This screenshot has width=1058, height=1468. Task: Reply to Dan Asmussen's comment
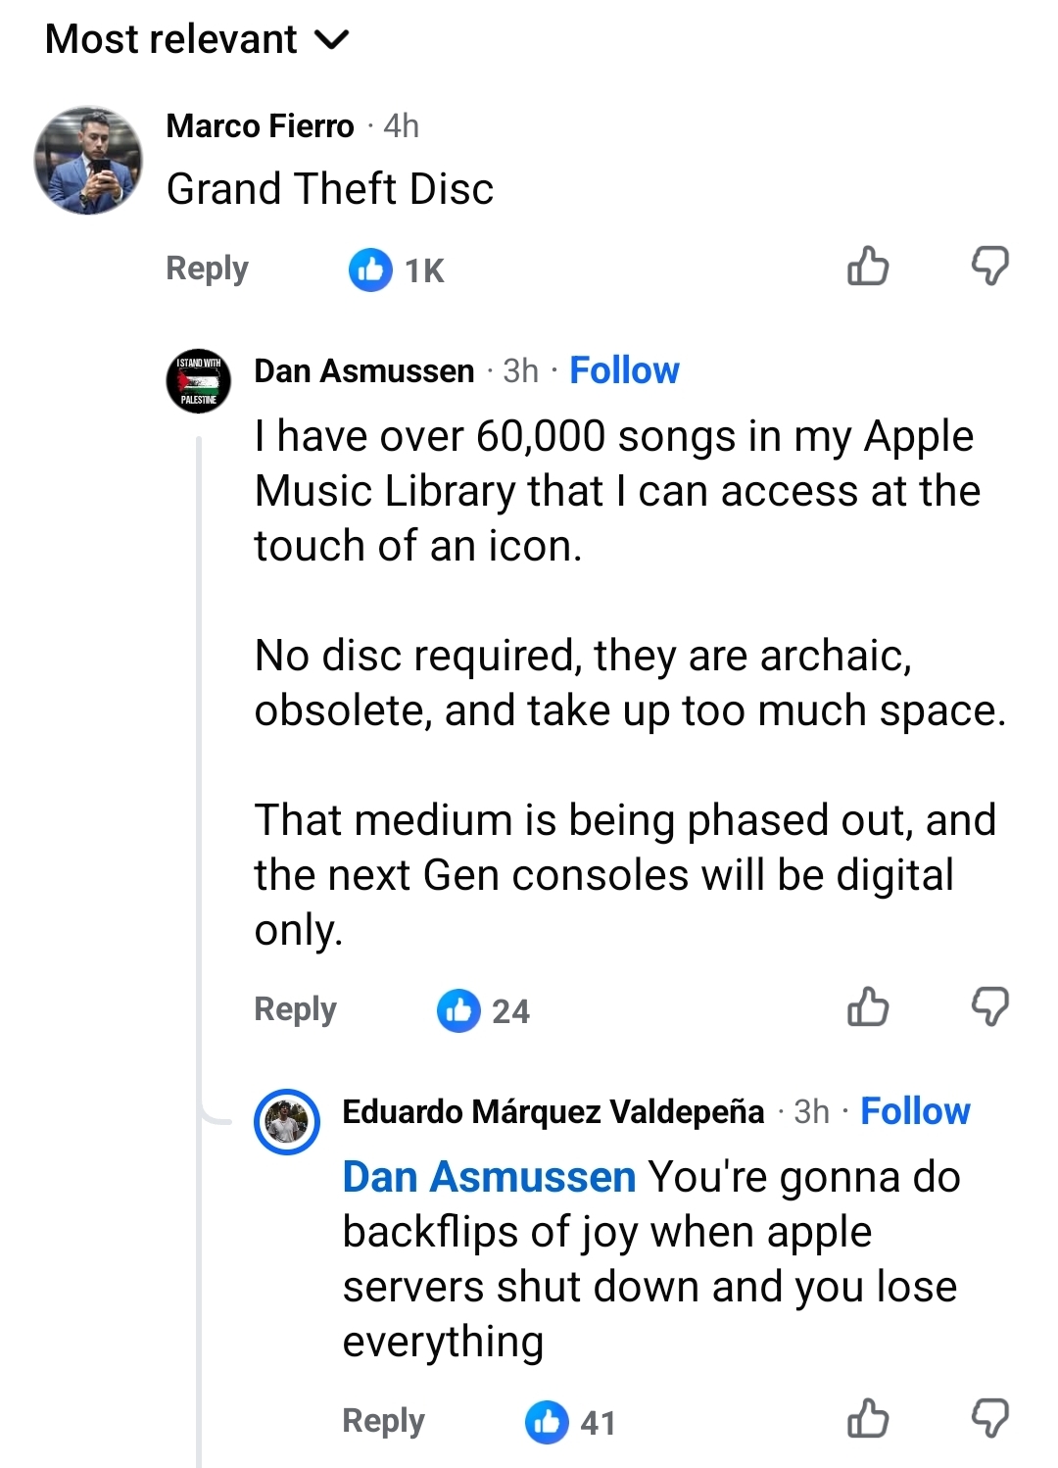click(x=295, y=1009)
